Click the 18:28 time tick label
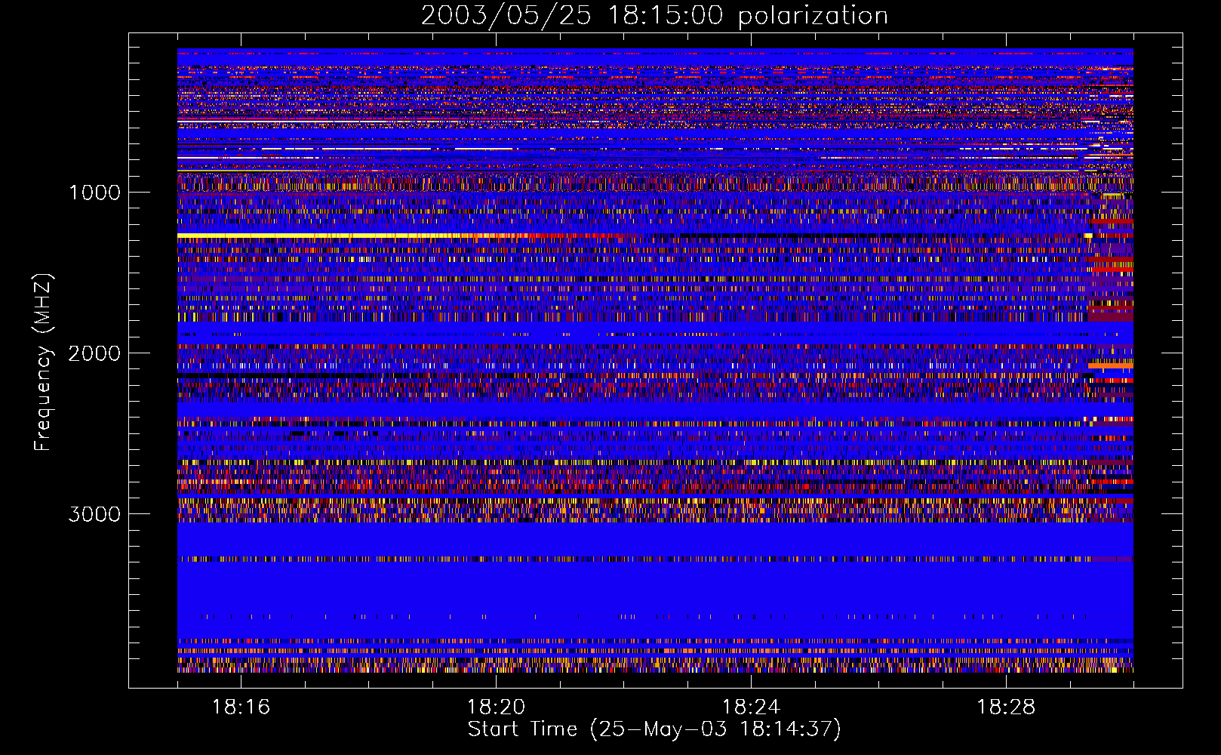Screen dimensions: 1221x755 [1006, 707]
